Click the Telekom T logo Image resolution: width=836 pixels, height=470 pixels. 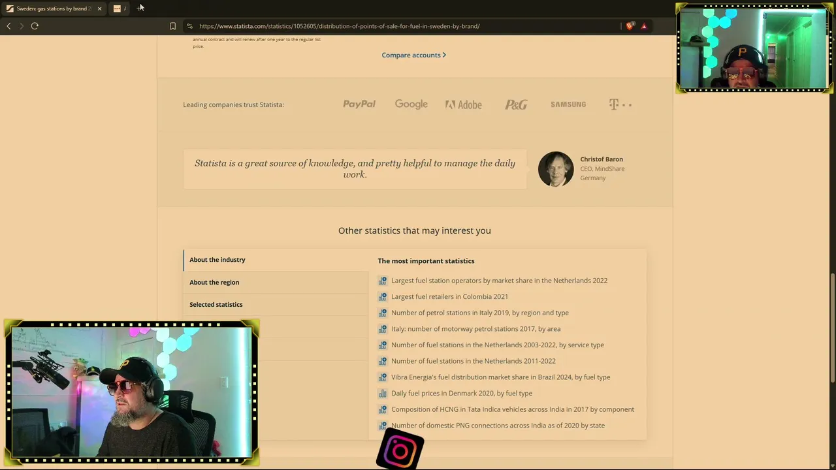(x=620, y=104)
